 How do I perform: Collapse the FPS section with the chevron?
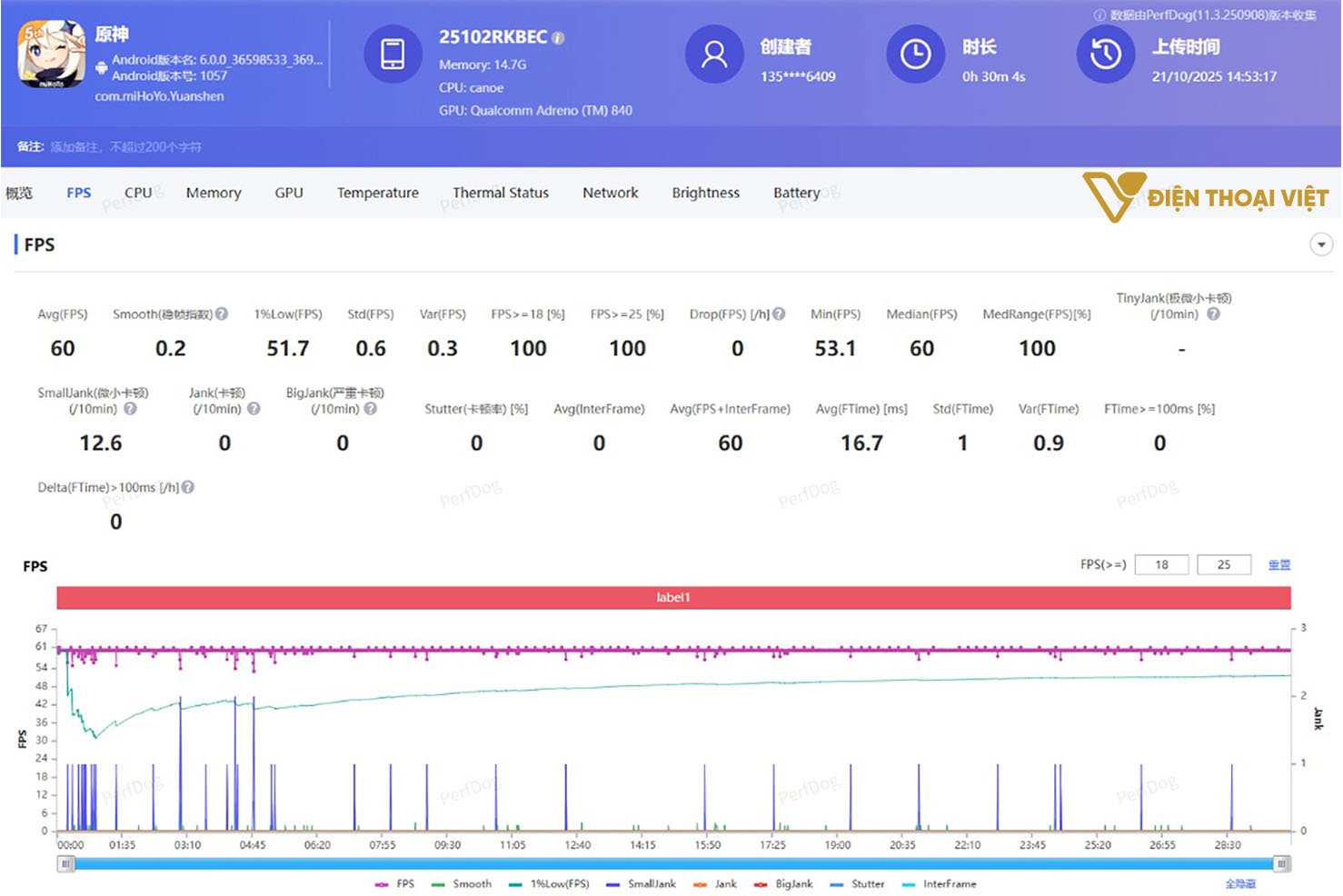coord(1323,244)
